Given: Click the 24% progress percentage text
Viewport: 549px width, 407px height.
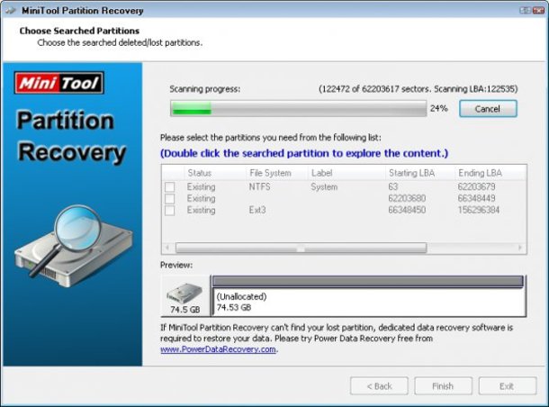Looking at the screenshot, I should [x=439, y=109].
